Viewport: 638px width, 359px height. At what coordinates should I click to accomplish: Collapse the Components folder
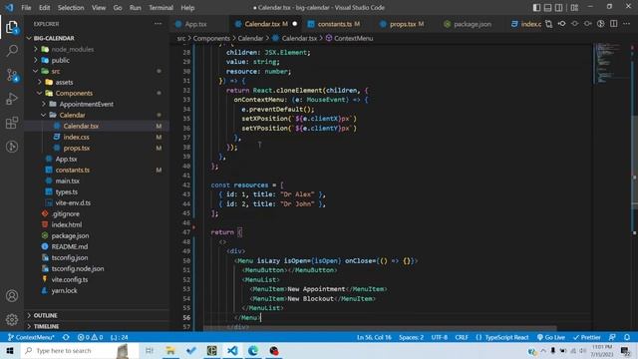pyautogui.click(x=74, y=93)
